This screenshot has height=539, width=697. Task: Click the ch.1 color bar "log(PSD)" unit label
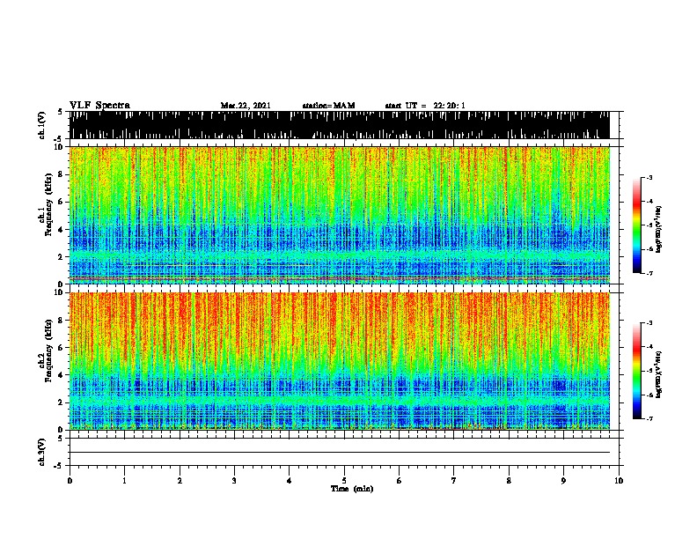pyautogui.click(x=659, y=229)
